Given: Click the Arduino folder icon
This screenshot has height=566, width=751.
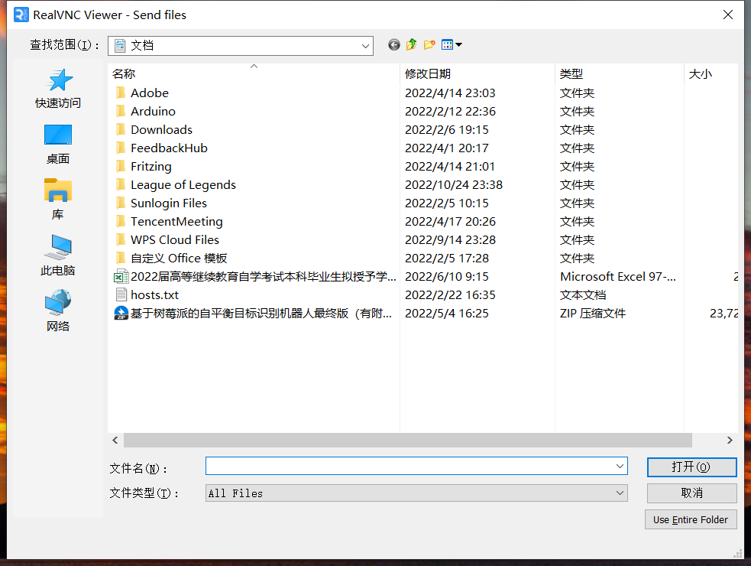Looking at the screenshot, I should point(121,111).
